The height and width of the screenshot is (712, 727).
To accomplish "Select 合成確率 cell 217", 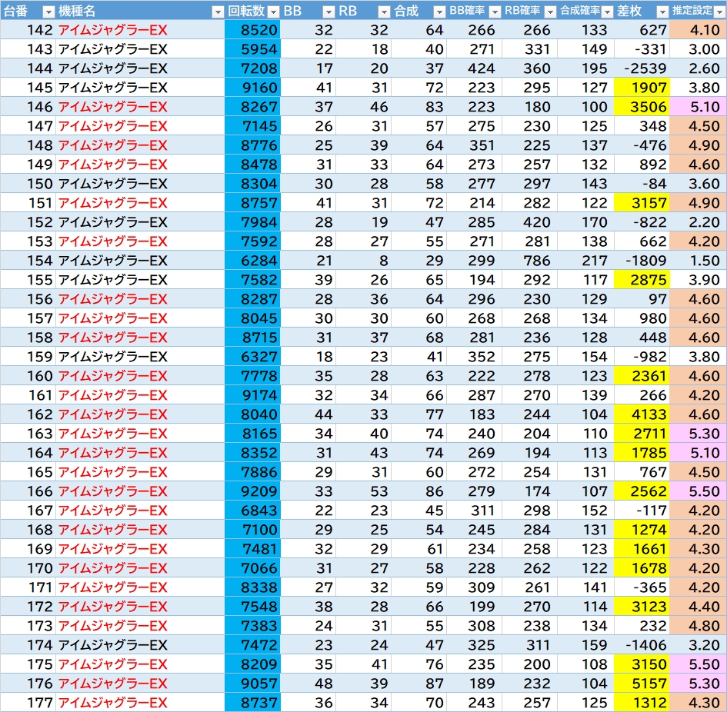I will (x=585, y=261).
